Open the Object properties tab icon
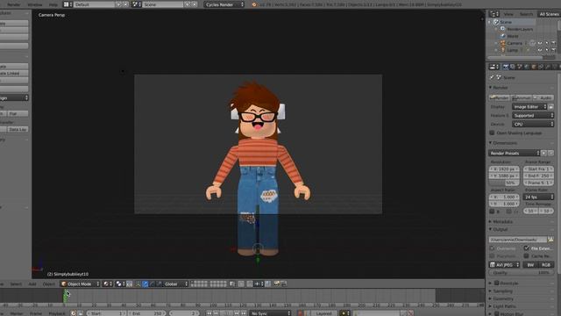The width and height of the screenshot is (561, 316). 534,67
